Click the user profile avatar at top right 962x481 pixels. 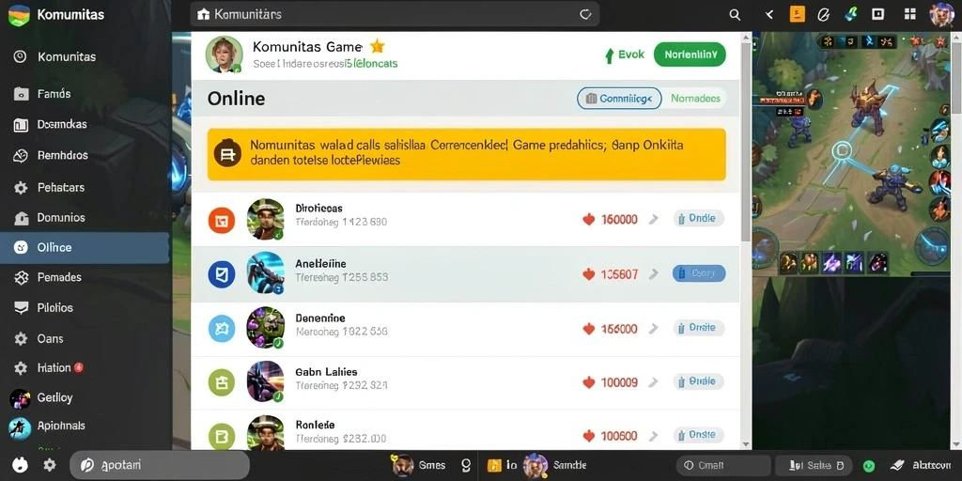tap(941, 14)
